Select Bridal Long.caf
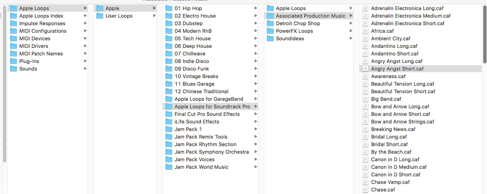The image size is (487, 194). coord(421,136)
